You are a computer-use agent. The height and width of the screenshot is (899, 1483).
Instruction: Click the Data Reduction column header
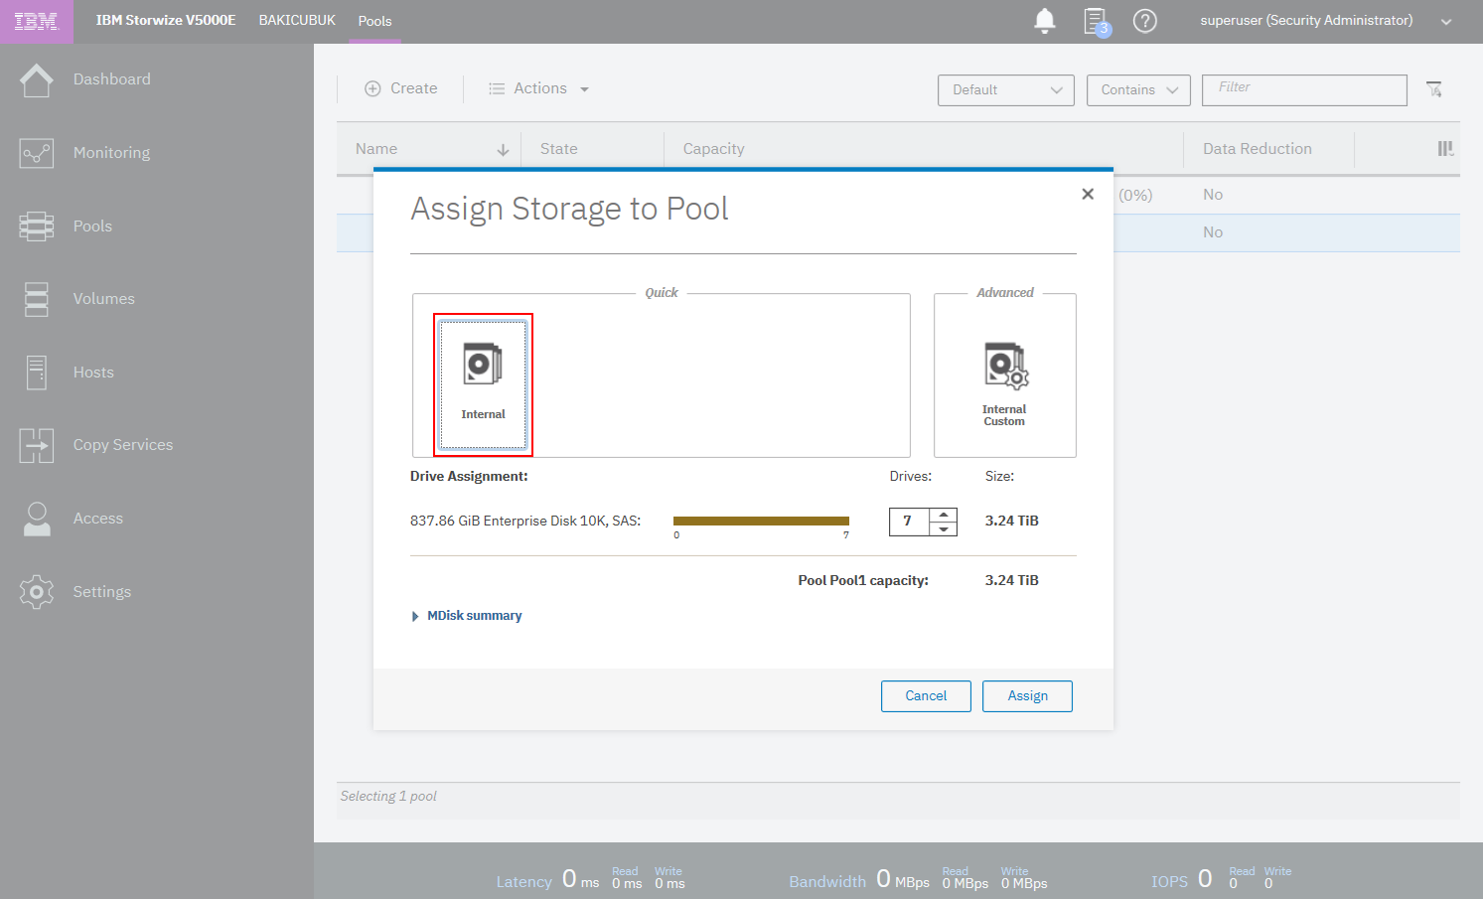[1258, 149]
